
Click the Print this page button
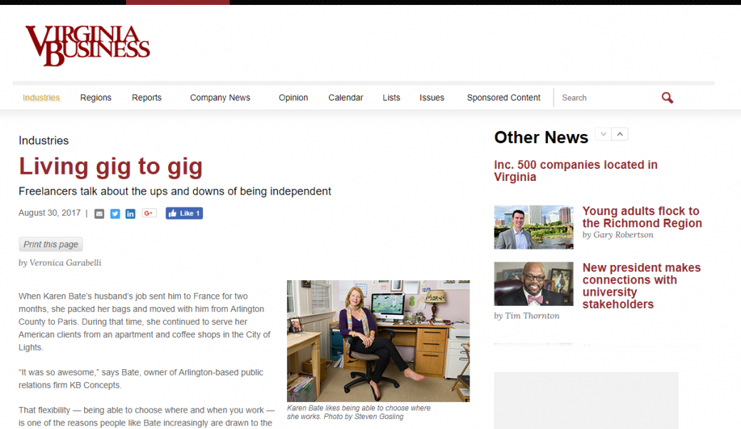click(51, 244)
